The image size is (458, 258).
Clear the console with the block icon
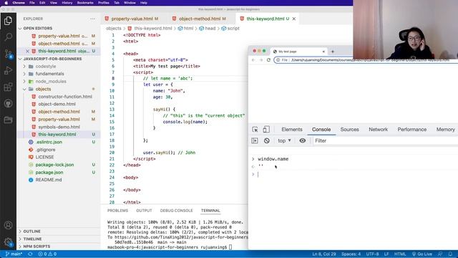267,140
